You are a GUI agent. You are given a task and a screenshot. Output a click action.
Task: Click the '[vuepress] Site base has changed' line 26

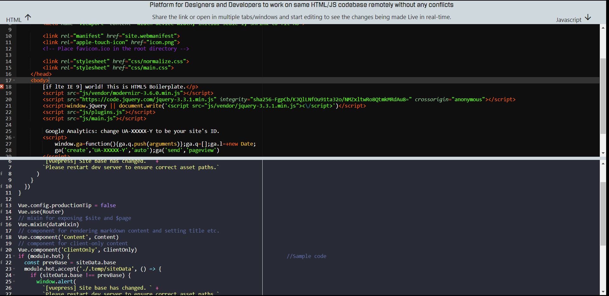point(101,288)
